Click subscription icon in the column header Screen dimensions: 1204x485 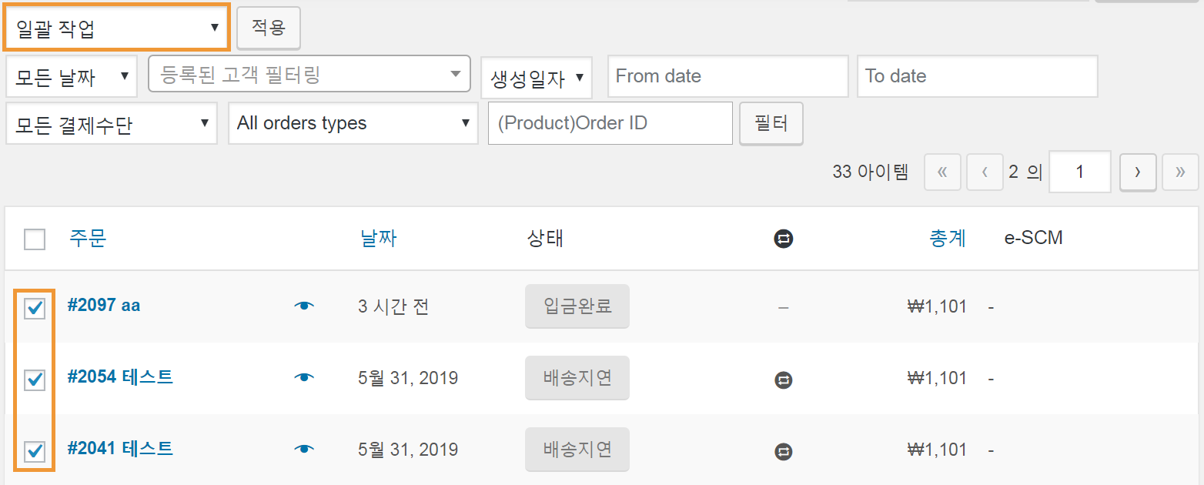784,239
